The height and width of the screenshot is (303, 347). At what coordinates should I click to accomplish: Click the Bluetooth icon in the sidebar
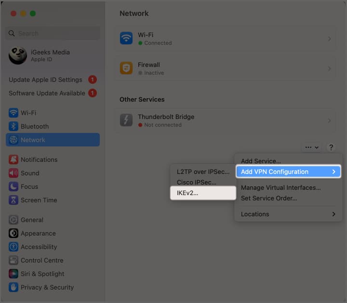[13, 126]
